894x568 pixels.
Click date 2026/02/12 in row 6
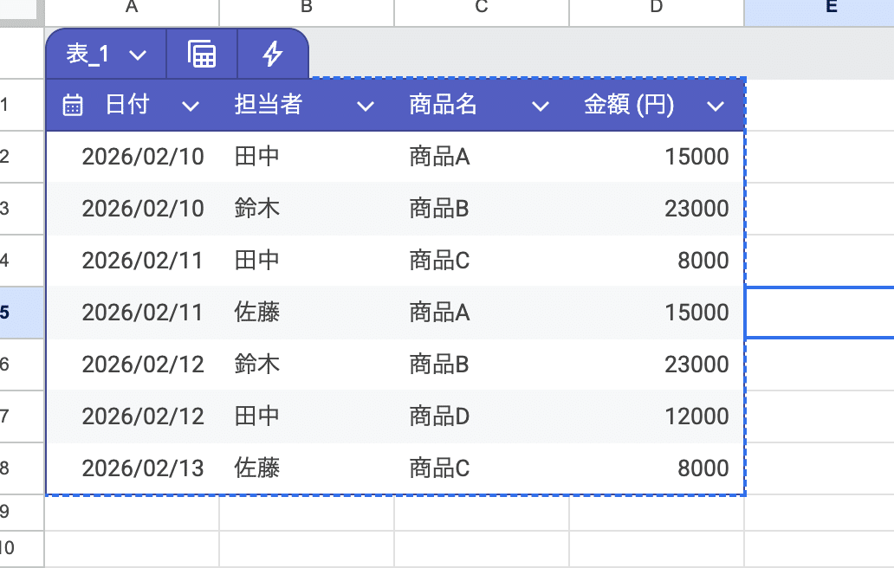pyautogui.click(x=143, y=365)
